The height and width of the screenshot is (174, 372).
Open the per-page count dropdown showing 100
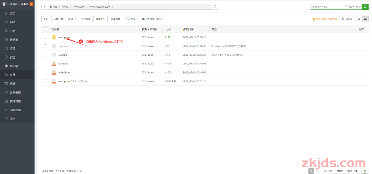click(358, 171)
